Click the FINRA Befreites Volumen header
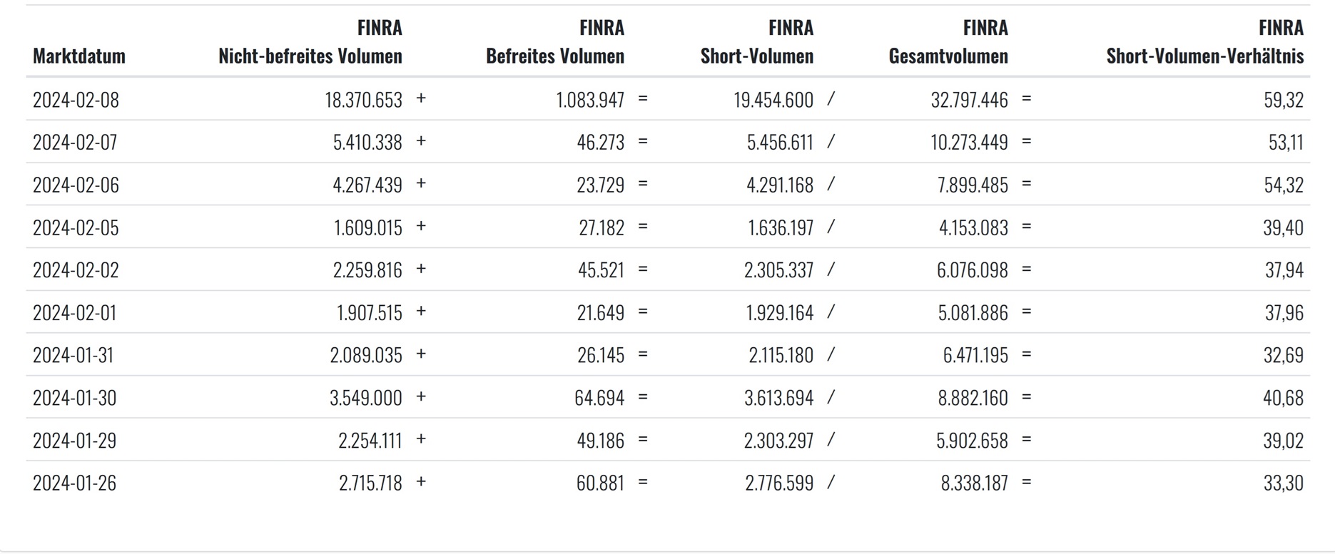This screenshot has height=554, width=1335. pyautogui.click(x=555, y=42)
